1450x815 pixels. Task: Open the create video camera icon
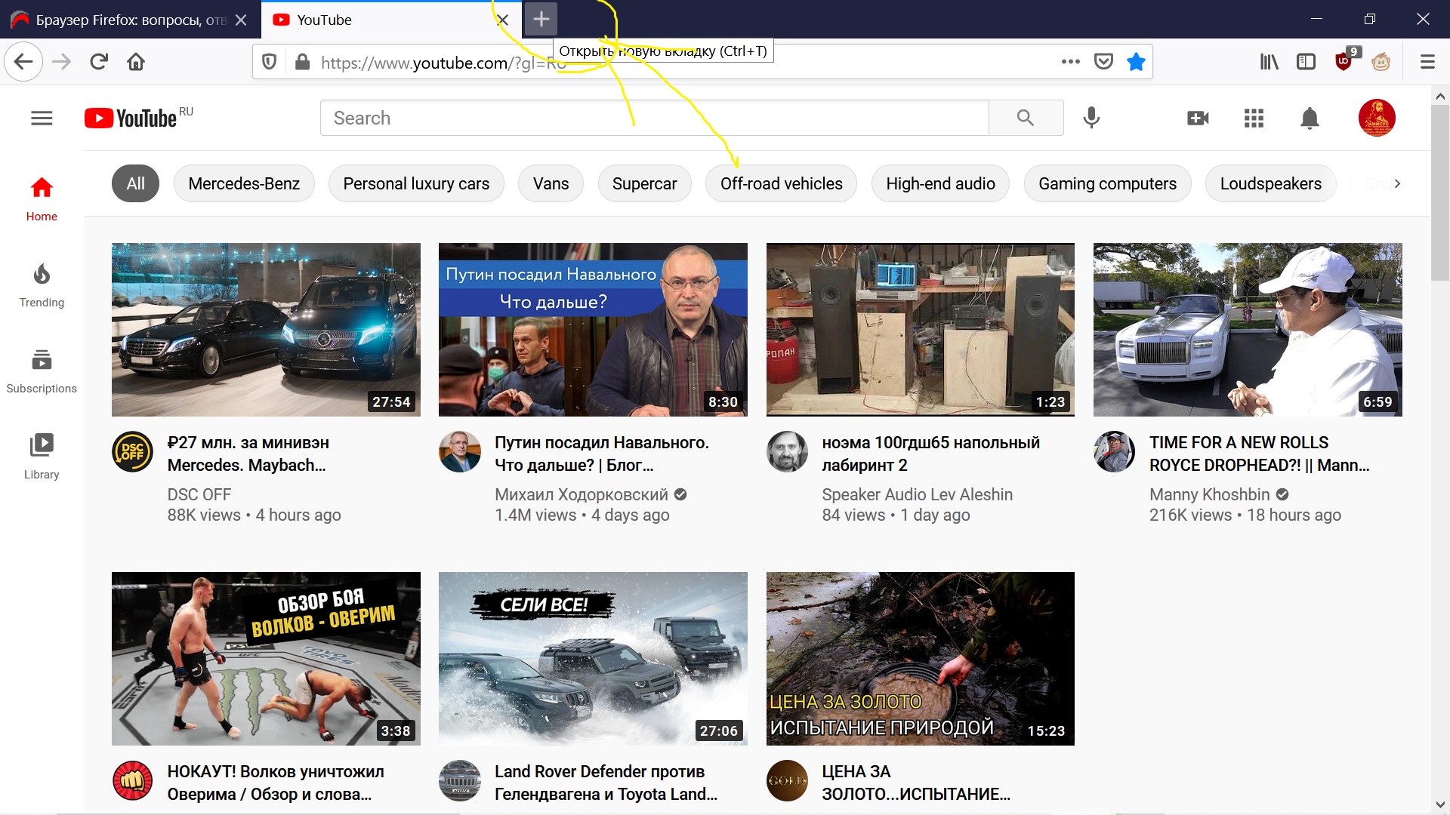[1198, 118]
